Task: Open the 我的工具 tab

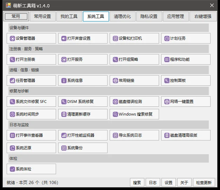Action: click(x=69, y=17)
